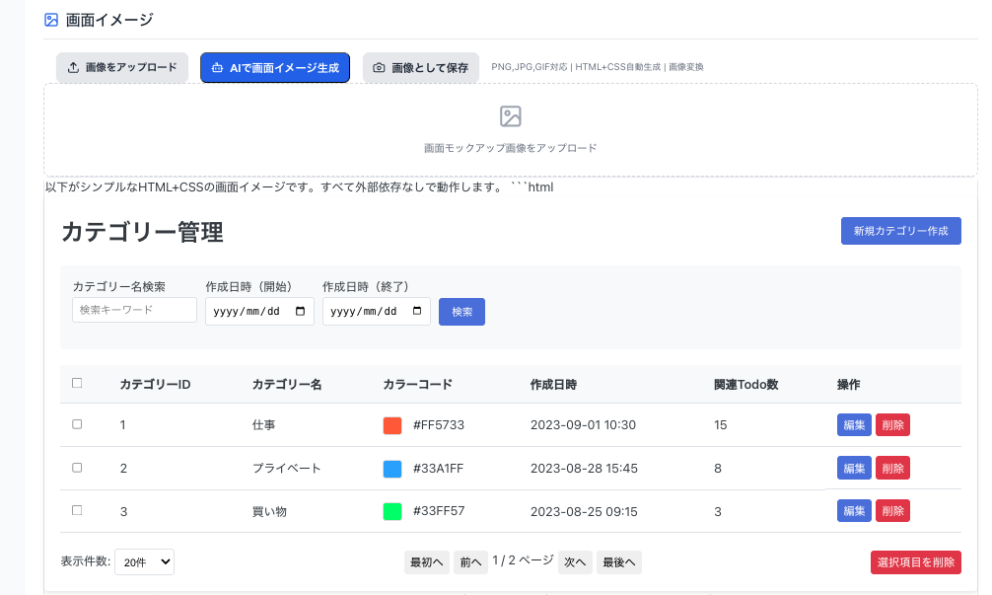Viewport: 992px width, 595px height.
Task: Check the checkbox for the 買い物 row
Action: tap(77, 511)
